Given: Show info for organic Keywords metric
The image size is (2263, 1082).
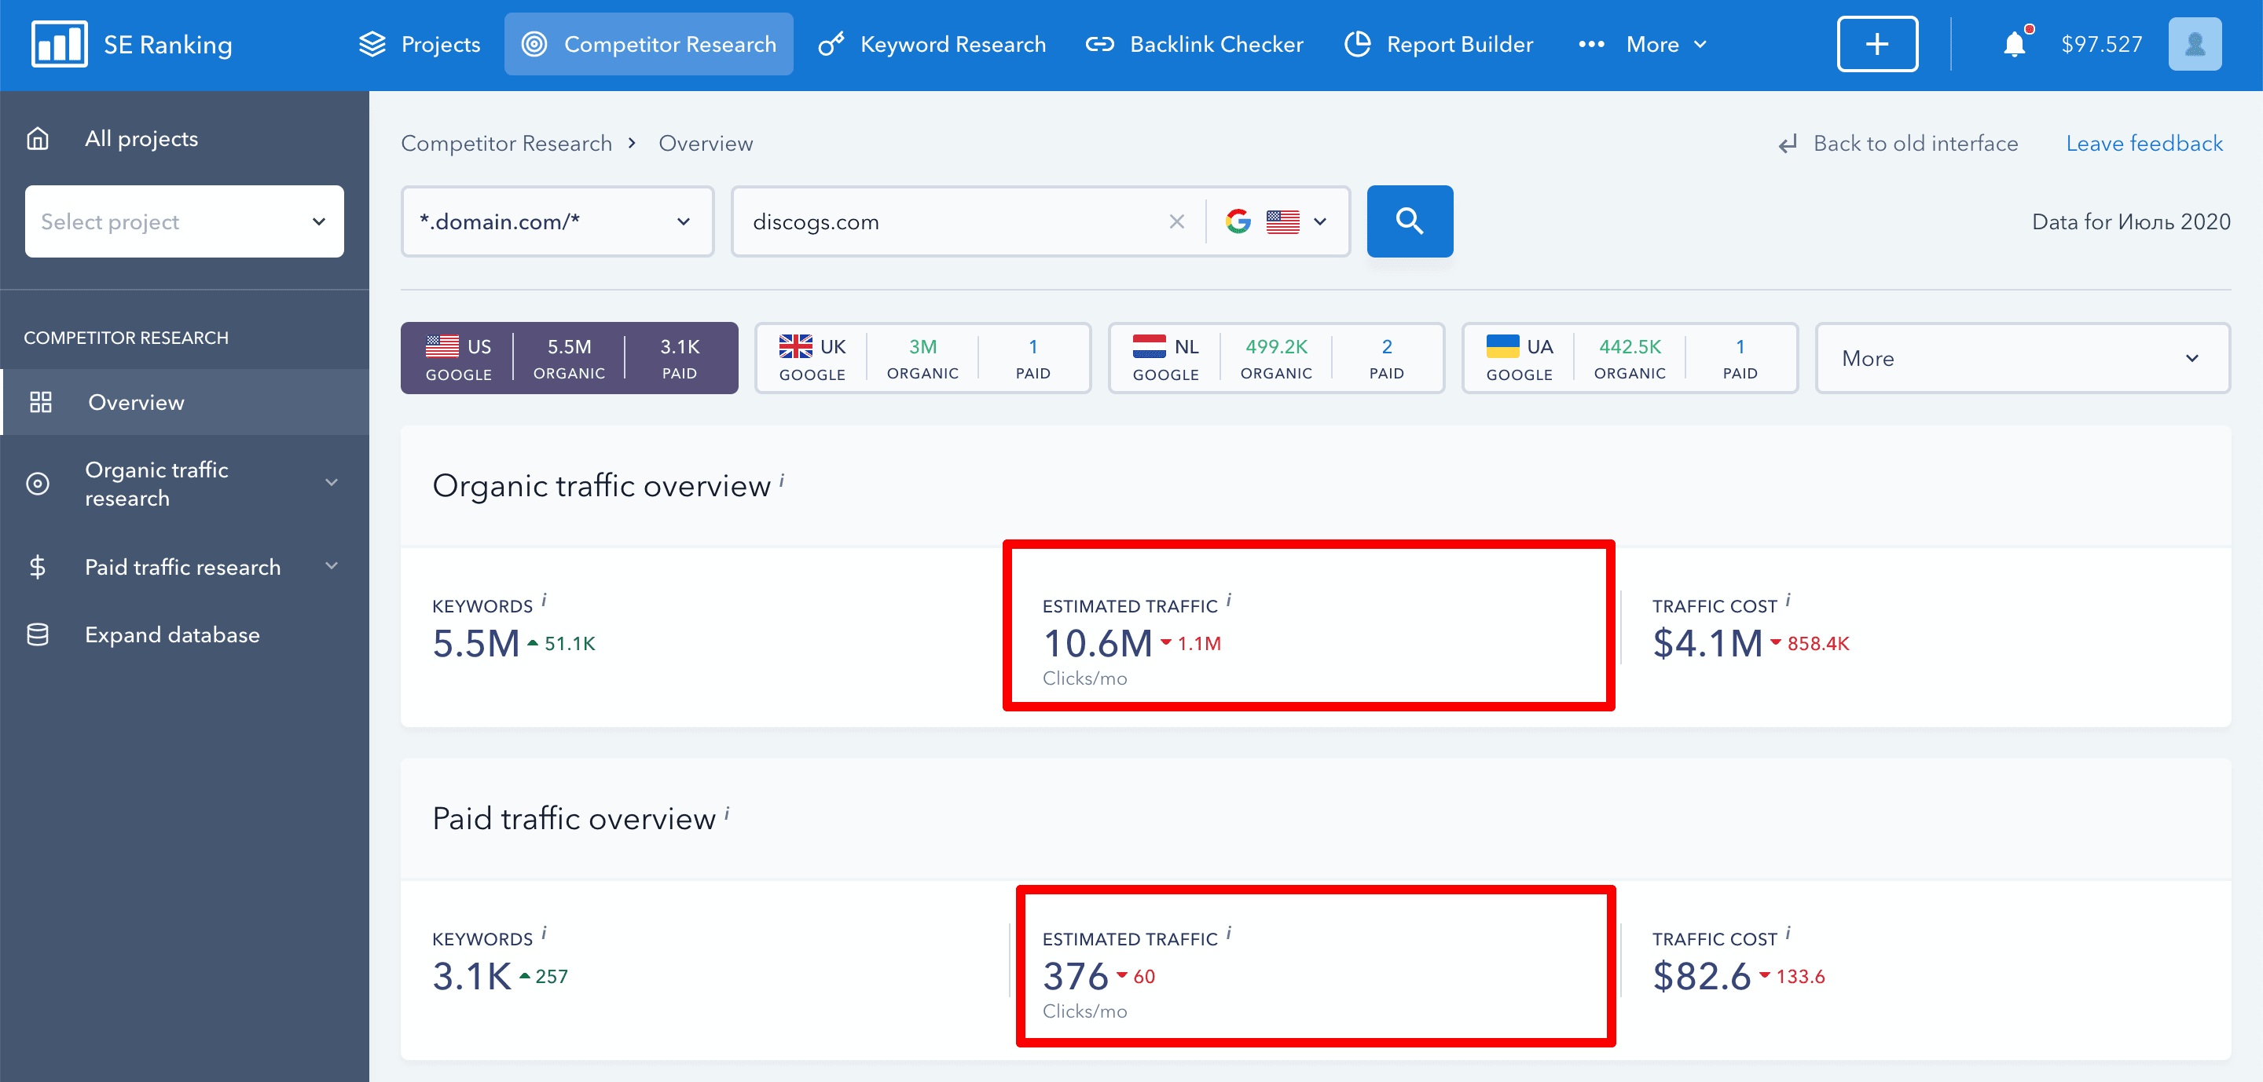Looking at the screenshot, I should point(544,600).
